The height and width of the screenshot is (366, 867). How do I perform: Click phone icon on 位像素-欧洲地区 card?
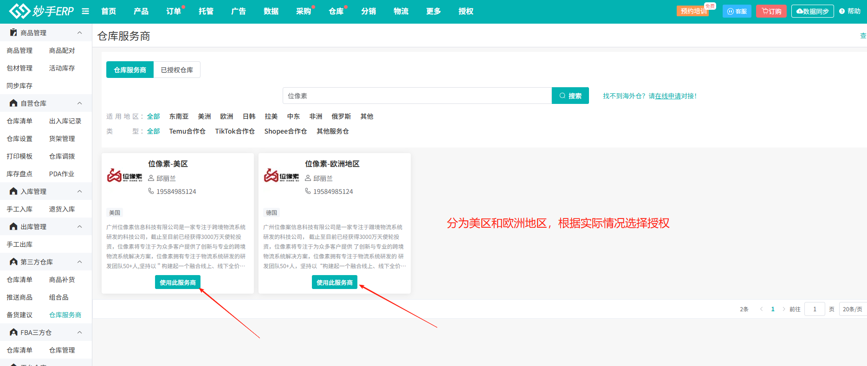(308, 191)
